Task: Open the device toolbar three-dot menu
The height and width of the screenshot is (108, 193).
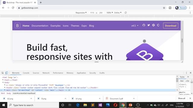Action: (x=190, y=13)
